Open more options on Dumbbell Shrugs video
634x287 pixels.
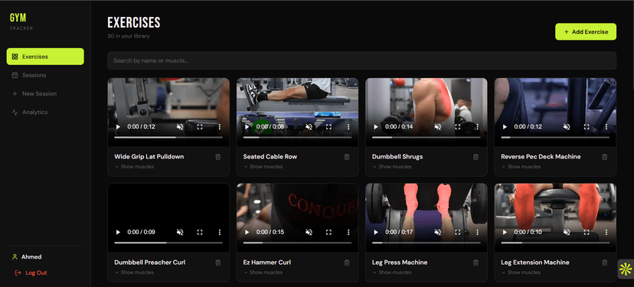pyautogui.click(x=478, y=127)
